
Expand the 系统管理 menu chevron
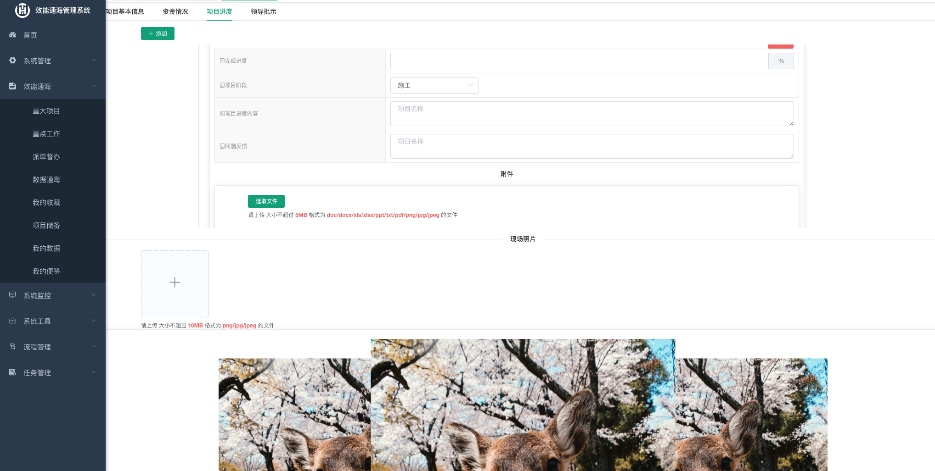[94, 61]
